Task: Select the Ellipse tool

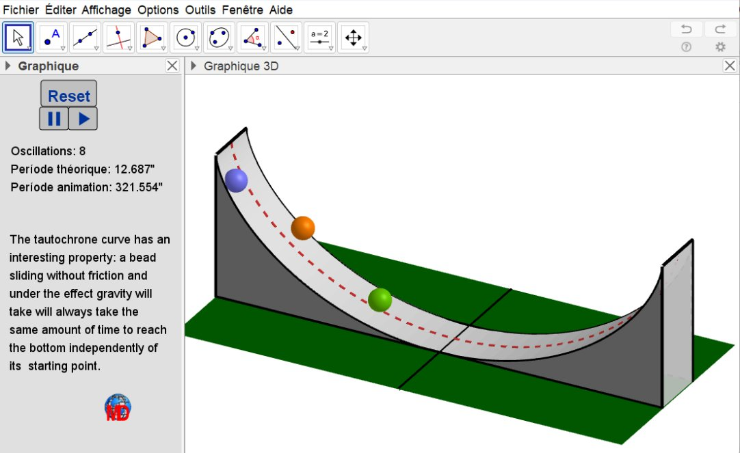Action: pos(219,38)
